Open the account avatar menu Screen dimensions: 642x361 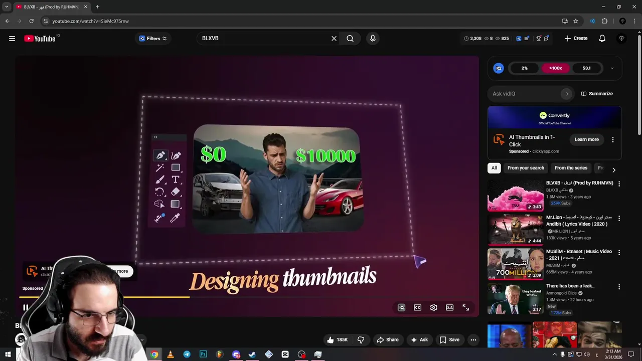click(x=622, y=38)
